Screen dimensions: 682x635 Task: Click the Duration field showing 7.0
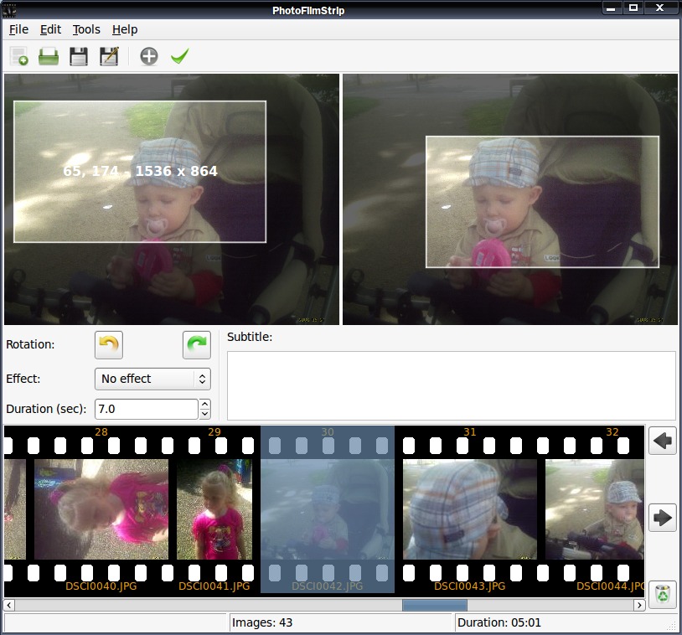(x=147, y=410)
